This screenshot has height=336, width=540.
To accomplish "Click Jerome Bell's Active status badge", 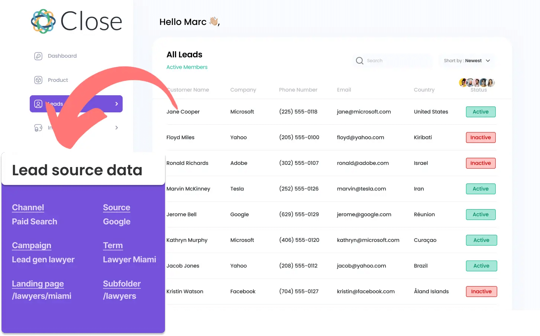I will click(x=481, y=214).
